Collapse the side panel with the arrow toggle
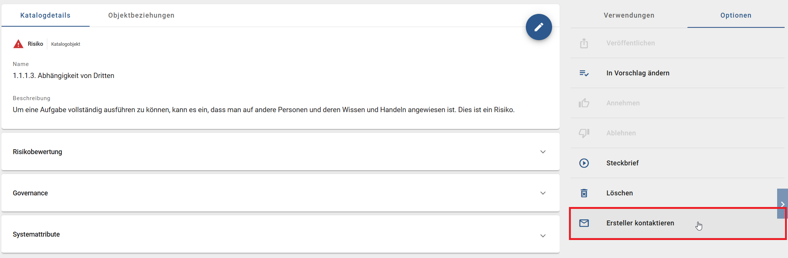Screen dimensions: 788x258 click(x=782, y=204)
